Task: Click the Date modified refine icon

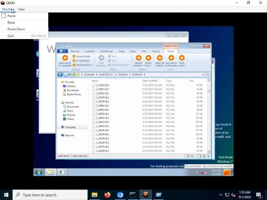Action: [x=101, y=58]
